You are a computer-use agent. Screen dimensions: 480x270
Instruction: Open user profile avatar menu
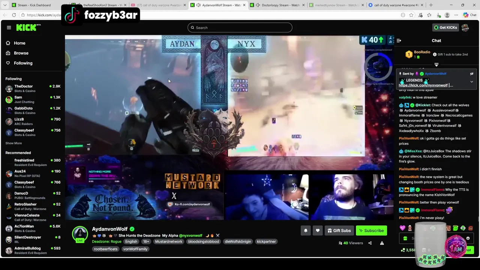tap(465, 27)
